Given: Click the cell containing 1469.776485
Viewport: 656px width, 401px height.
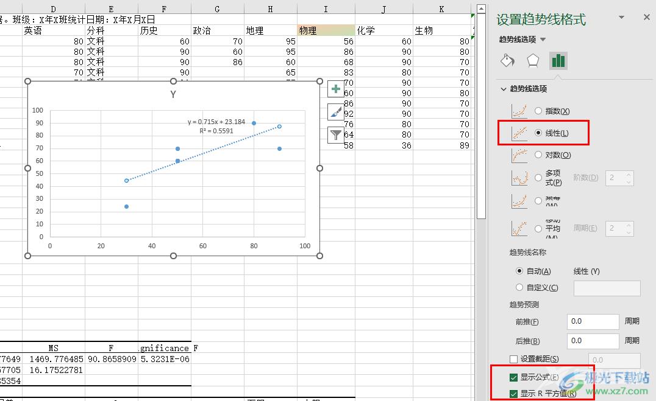Looking at the screenshot, I should [x=53, y=359].
